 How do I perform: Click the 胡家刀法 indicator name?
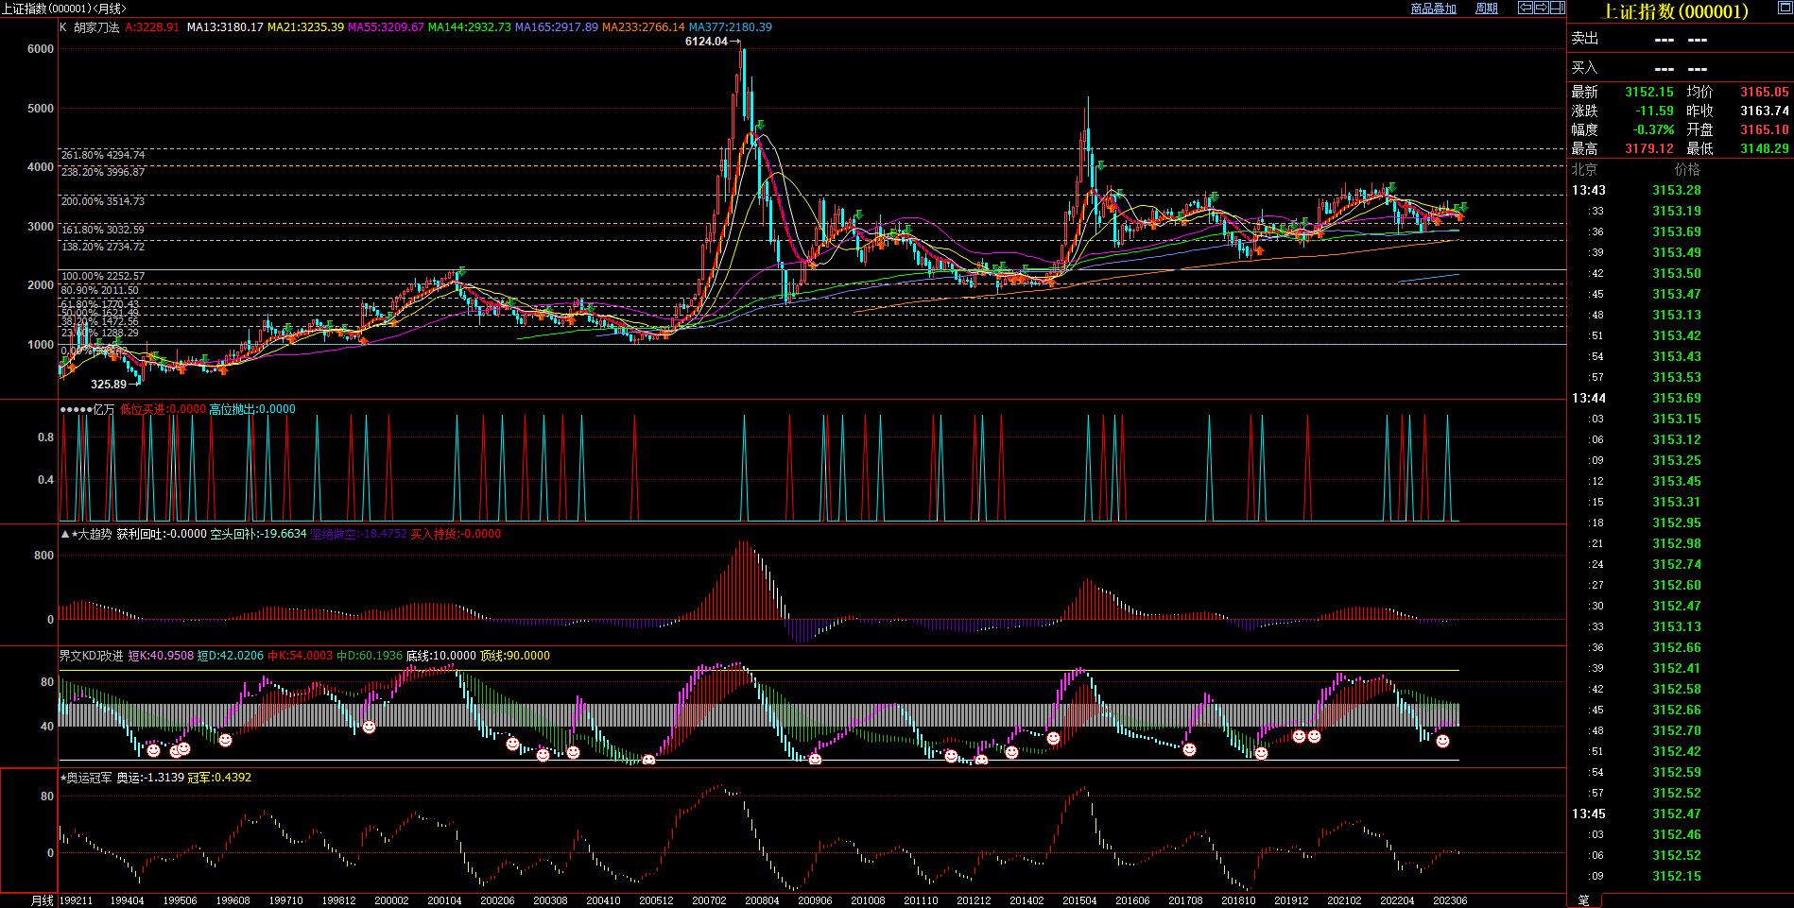tap(96, 27)
